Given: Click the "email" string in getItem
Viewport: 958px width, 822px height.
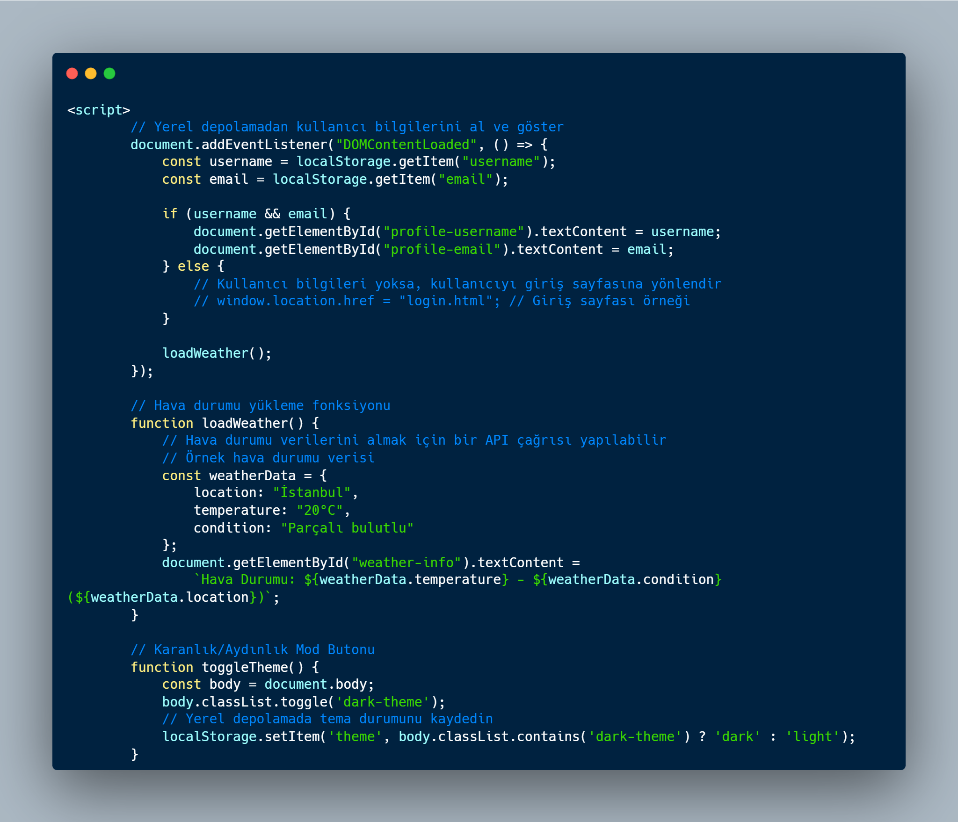Looking at the screenshot, I should pyautogui.click(x=465, y=180).
